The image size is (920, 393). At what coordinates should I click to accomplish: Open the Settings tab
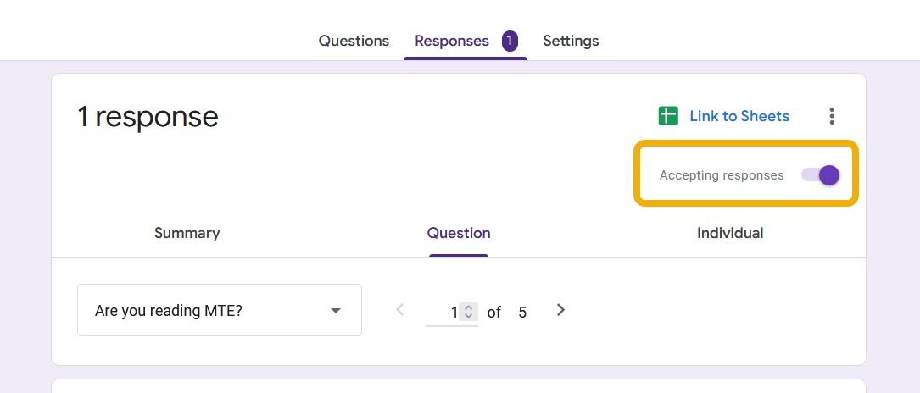[x=571, y=41]
